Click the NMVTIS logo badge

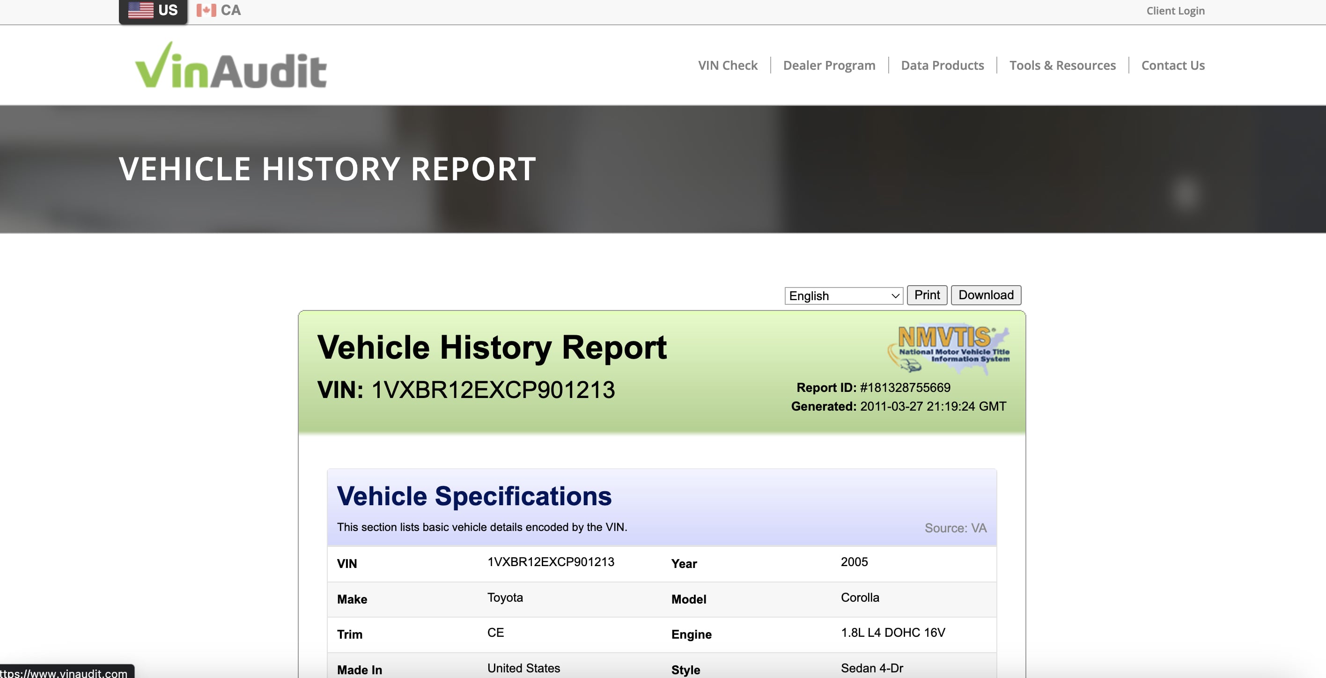tap(948, 348)
